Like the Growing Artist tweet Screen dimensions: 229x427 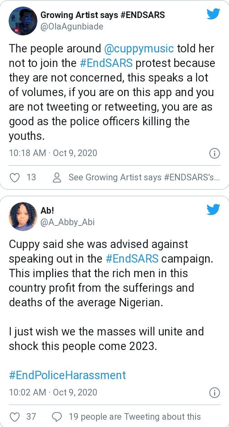pos(15,178)
